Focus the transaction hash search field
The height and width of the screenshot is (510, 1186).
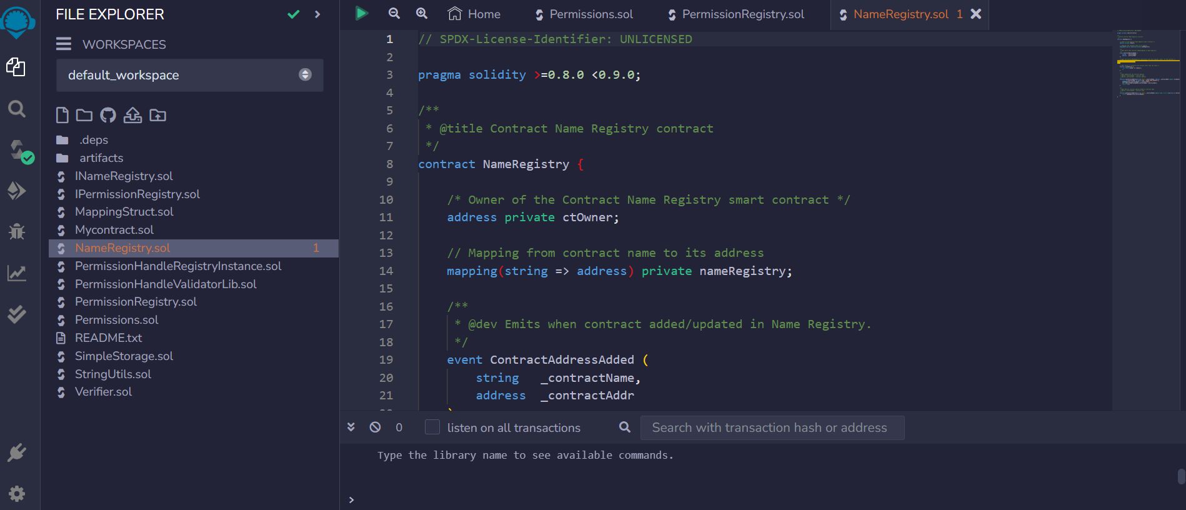coord(772,427)
